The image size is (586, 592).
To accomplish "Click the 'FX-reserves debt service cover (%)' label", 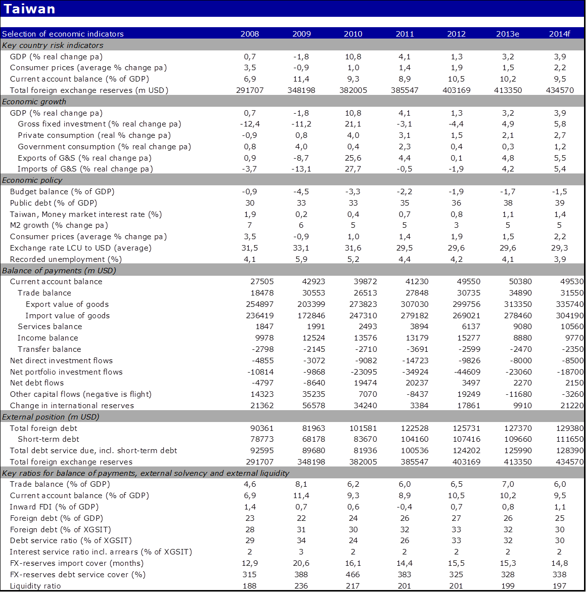I will pos(78,574).
